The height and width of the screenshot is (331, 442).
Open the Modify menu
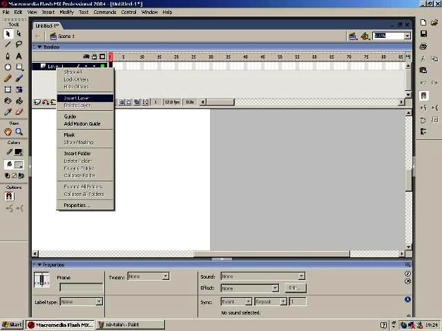point(66,12)
